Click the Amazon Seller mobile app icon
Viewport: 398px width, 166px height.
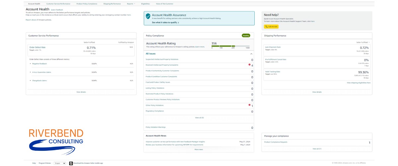pyautogui.click(x=71, y=163)
